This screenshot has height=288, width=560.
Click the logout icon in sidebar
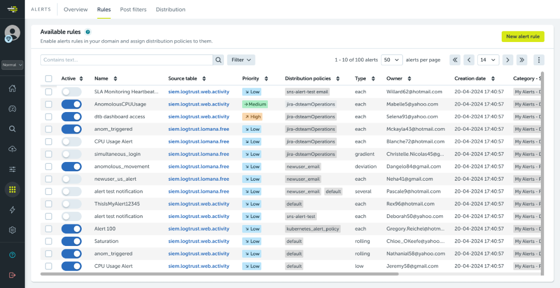(13, 275)
